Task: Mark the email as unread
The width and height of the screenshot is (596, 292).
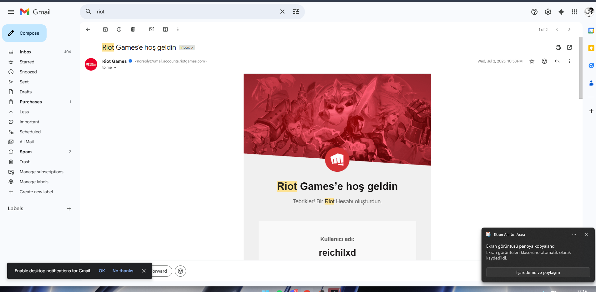Action: [152, 29]
